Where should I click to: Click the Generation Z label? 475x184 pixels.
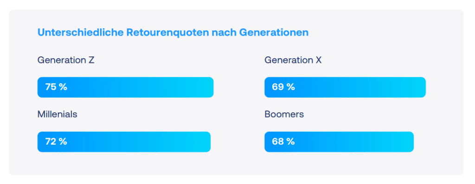(x=66, y=60)
